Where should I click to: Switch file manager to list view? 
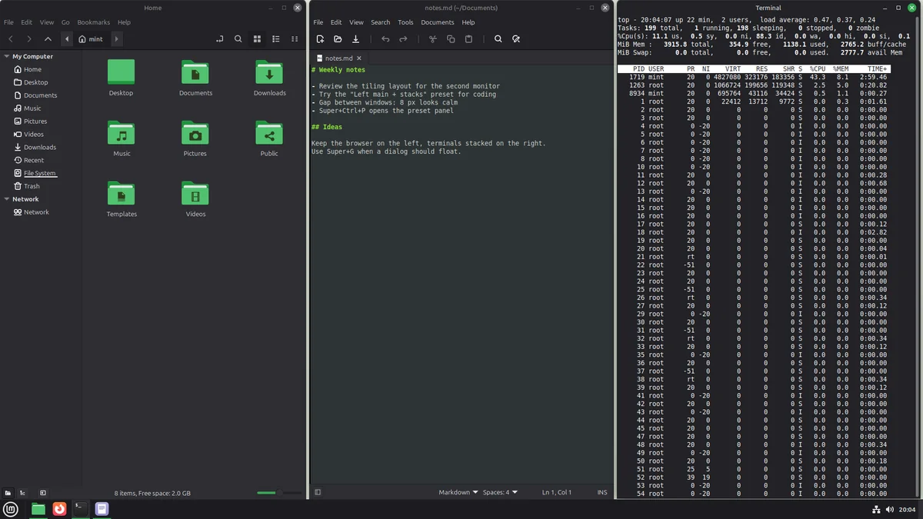(x=276, y=38)
